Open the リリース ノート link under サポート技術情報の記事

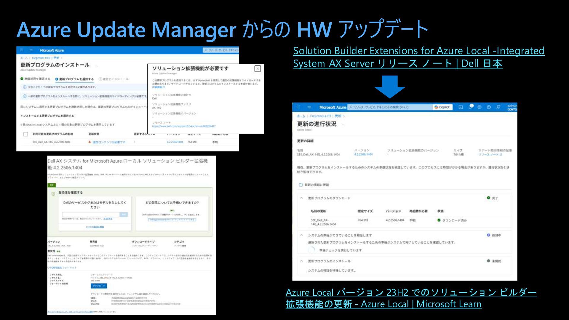point(490,154)
